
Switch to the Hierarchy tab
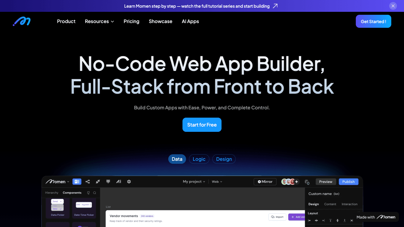point(52,193)
